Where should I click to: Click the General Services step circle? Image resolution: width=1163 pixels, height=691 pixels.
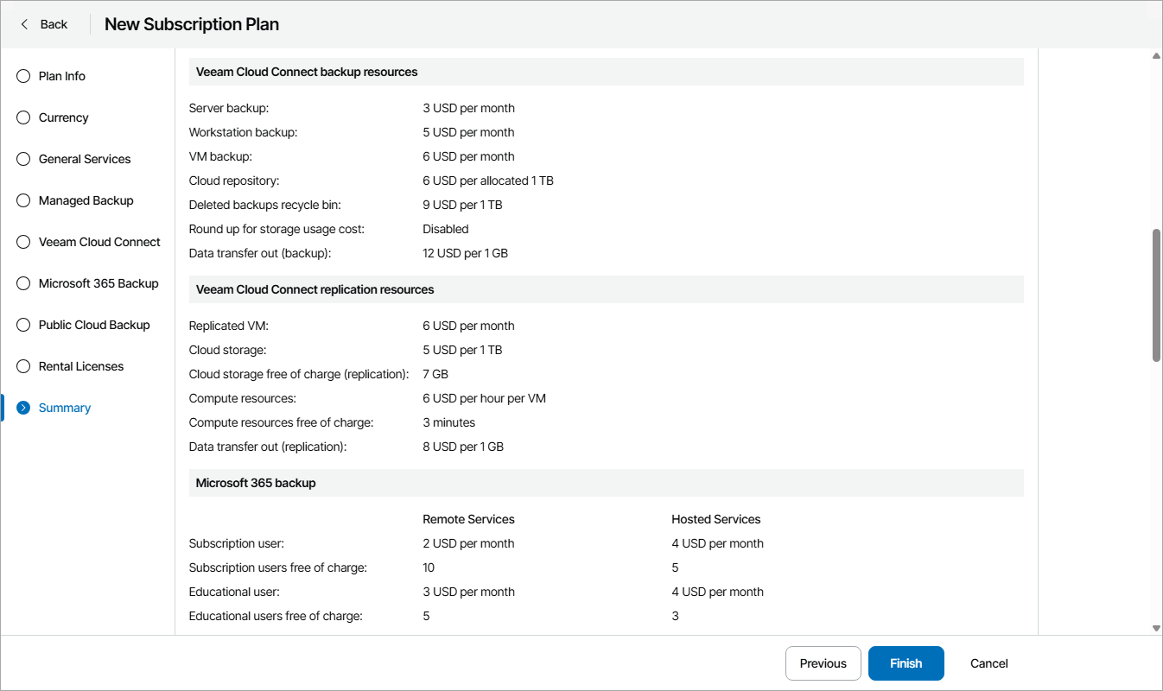coord(23,159)
